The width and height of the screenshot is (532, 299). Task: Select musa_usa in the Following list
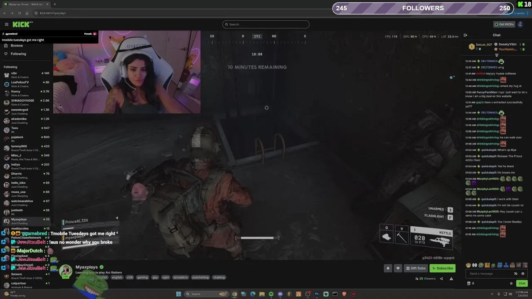pos(27,194)
